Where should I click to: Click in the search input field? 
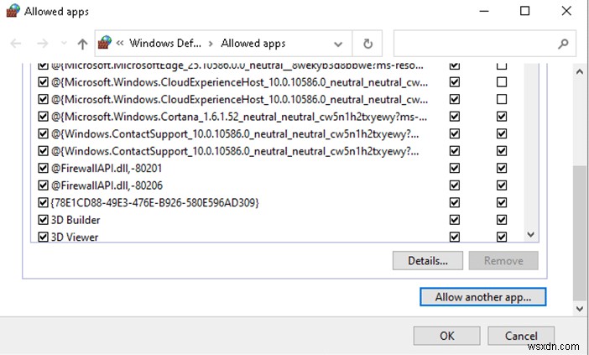pyautogui.click(x=474, y=44)
